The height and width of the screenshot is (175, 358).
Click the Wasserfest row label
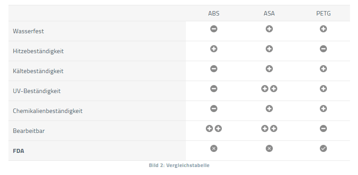(28, 31)
